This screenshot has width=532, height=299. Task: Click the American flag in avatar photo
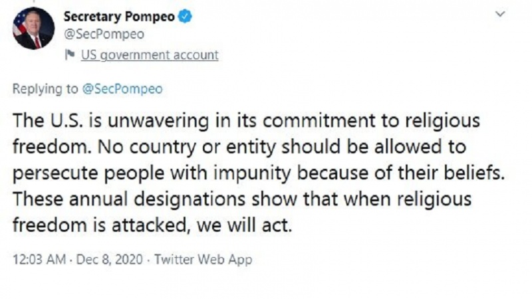point(20,25)
